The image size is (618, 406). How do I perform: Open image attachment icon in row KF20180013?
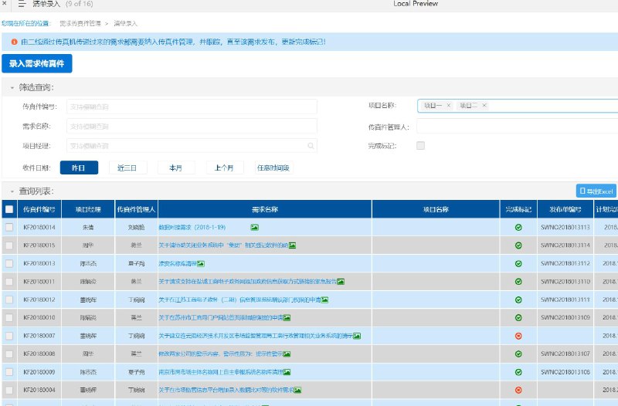[x=201, y=263]
